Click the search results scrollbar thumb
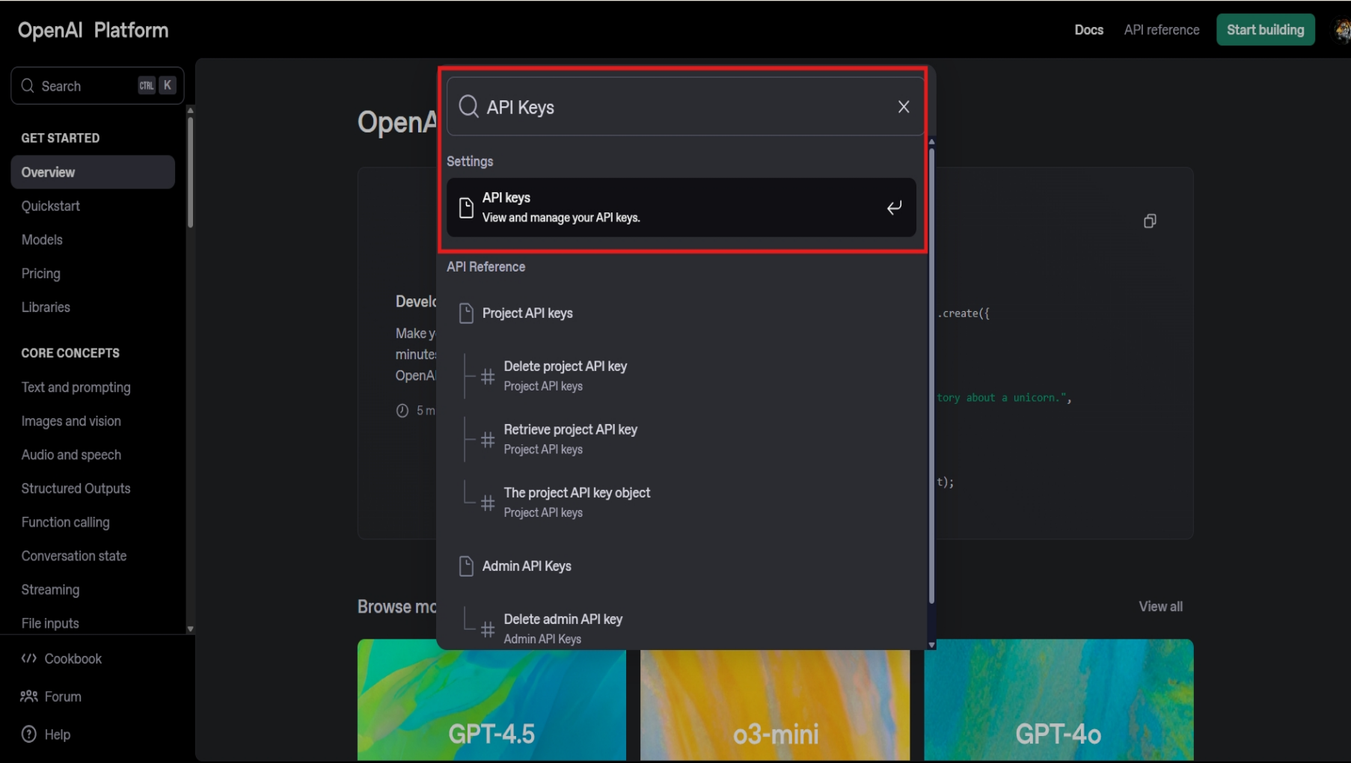The image size is (1351, 763). click(931, 374)
